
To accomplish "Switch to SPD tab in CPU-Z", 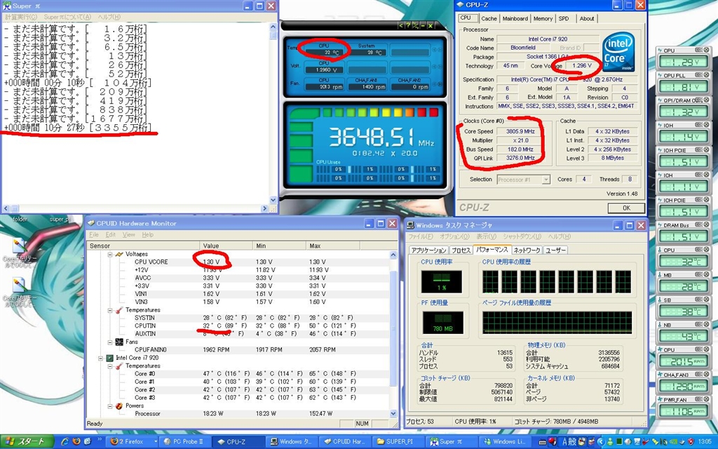I will [x=564, y=19].
